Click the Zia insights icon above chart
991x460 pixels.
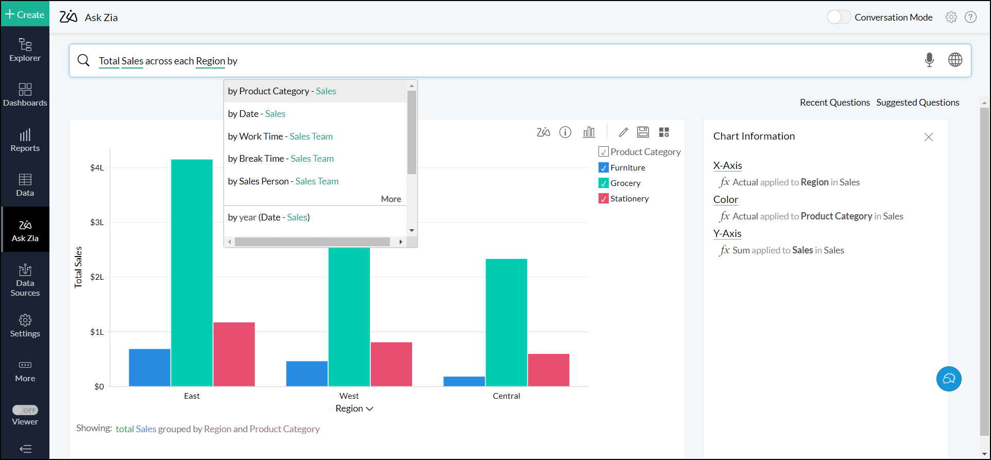[x=543, y=132]
